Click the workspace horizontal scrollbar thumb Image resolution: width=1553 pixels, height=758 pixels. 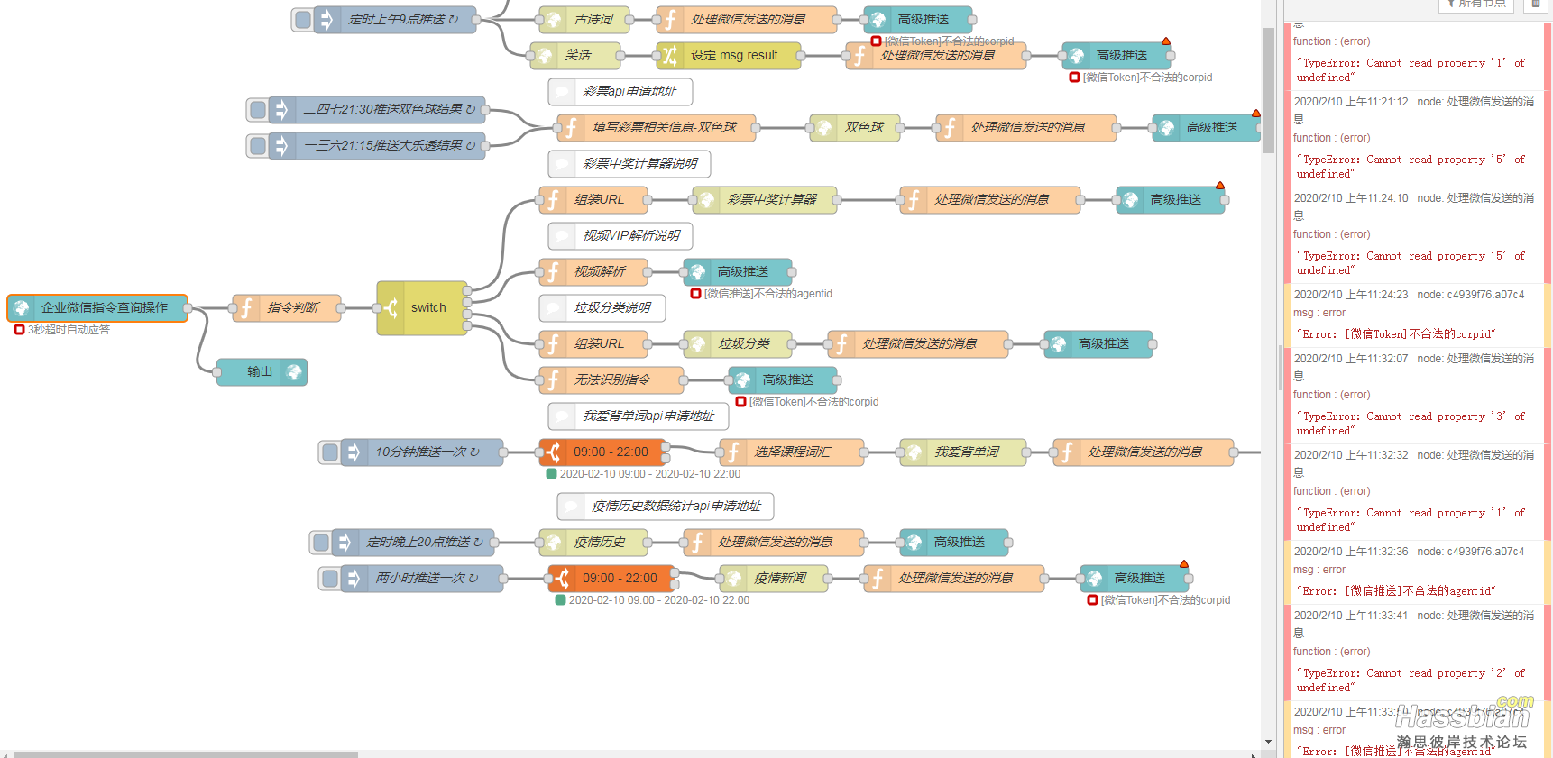186,753
